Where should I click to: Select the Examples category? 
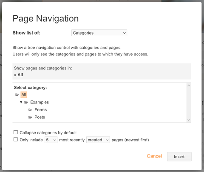click(40, 102)
